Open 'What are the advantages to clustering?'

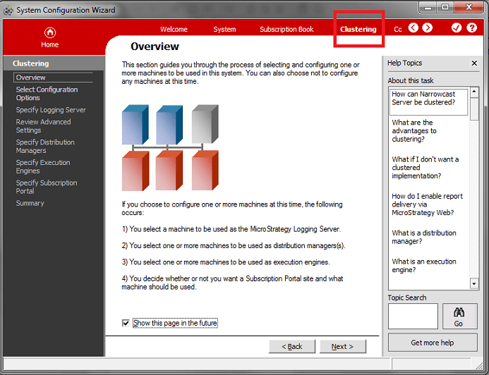pyautogui.click(x=414, y=131)
